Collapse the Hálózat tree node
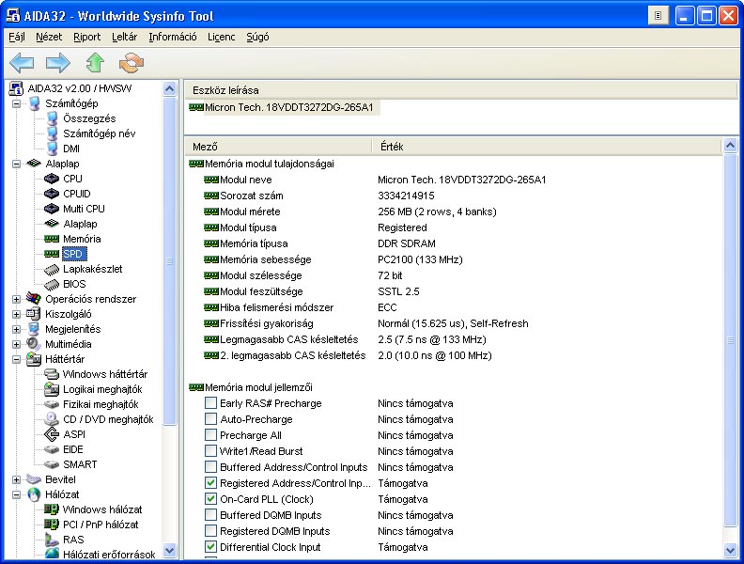This screenshot has height=564, width=744. point(17,494)
